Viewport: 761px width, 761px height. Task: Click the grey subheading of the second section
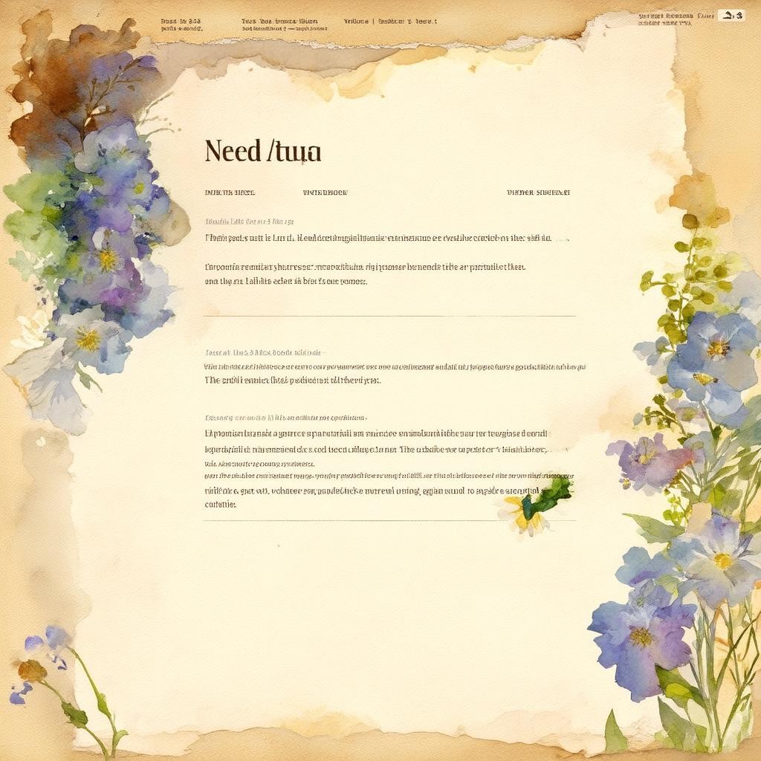tap(263, 352)
